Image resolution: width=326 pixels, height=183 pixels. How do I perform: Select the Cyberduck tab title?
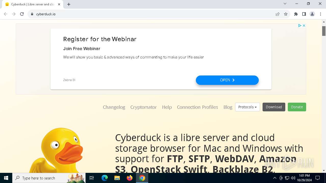click(33, 4)
